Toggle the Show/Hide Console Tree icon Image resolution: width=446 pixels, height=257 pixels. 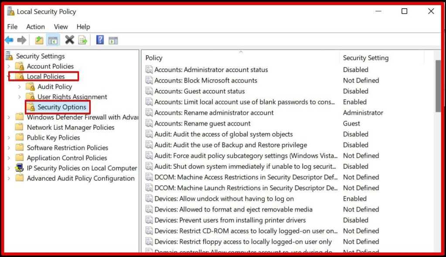point(53,41)
